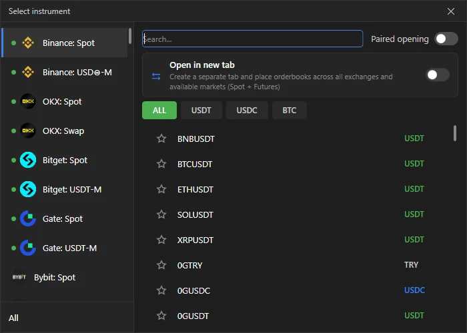Add XRPUSDT to favorites star
This screenshot has height=333, width=467.
pyautogui.click(x=161, y=240)
